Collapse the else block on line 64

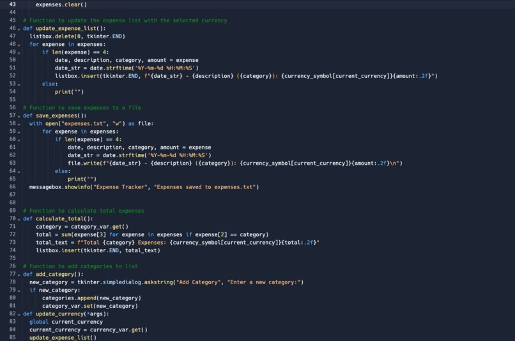pos(19,172)
